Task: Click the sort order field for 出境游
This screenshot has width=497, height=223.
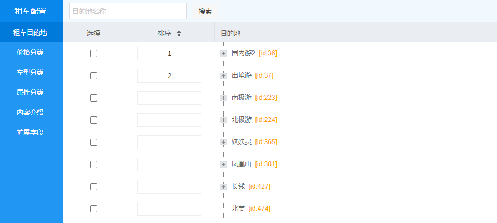Action: coord(169,75)
